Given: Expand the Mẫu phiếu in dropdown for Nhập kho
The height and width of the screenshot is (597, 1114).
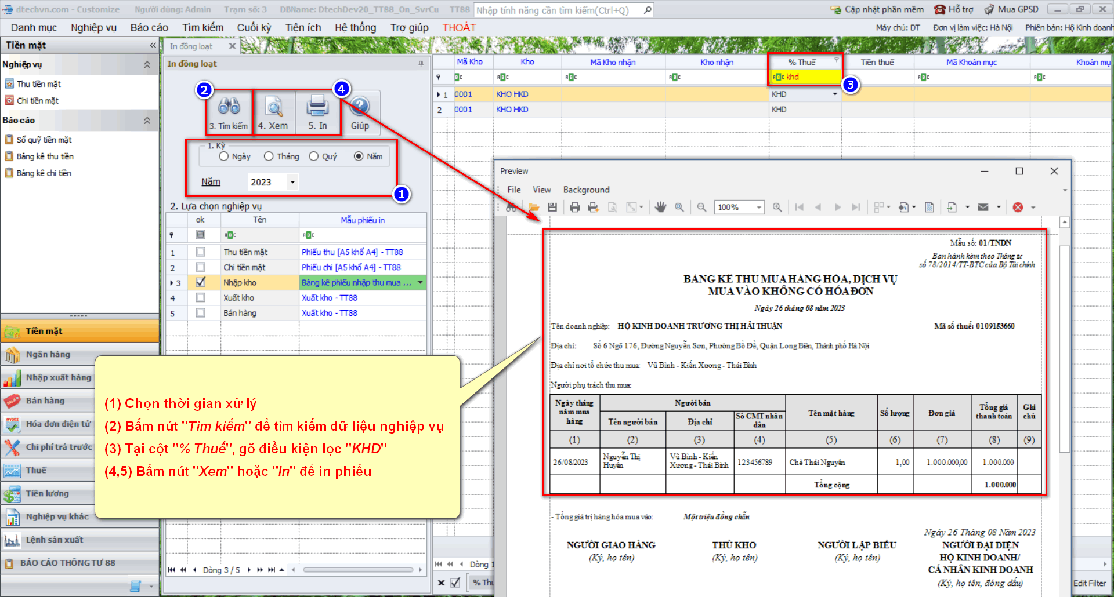Looking at the screenshot, I should coord(420,282).
